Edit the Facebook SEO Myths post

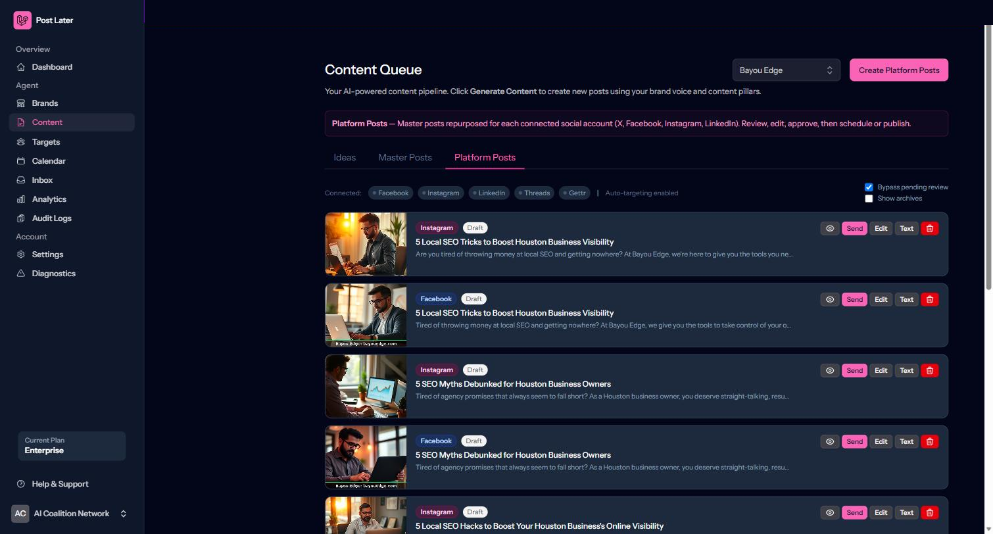[881, 441]
